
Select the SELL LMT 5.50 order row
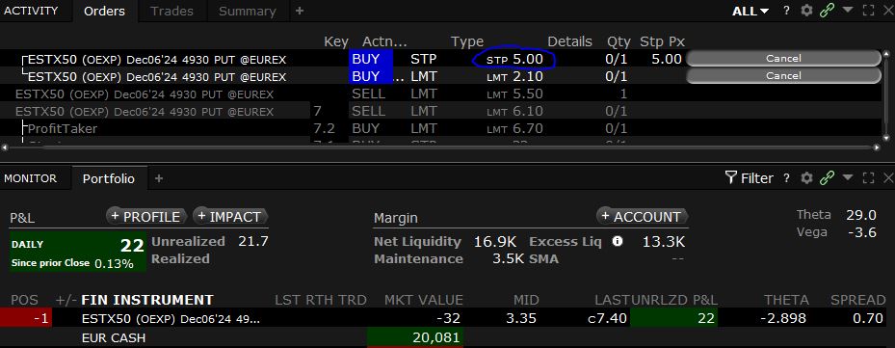(x=441, y=94)
